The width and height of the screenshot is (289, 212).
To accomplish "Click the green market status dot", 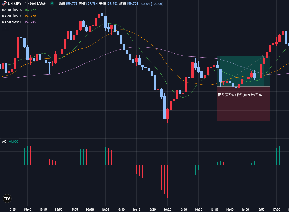I will [52, 3].
